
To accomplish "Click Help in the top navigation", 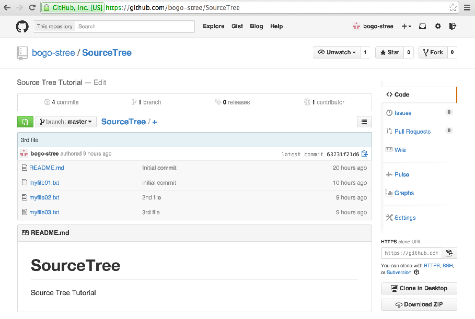I will [276, 26].
